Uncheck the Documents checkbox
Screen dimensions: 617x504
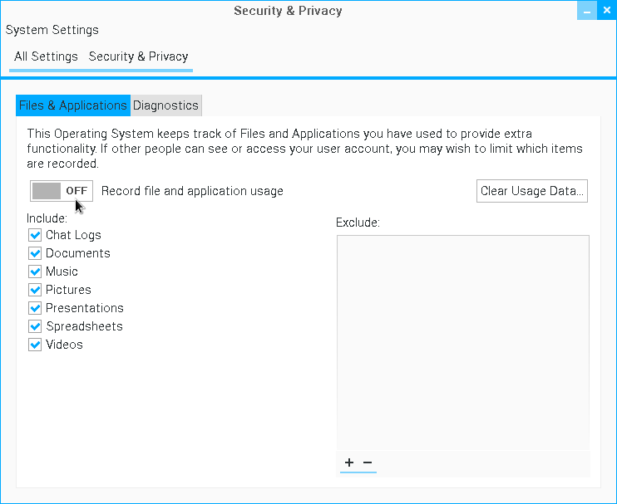35,253
